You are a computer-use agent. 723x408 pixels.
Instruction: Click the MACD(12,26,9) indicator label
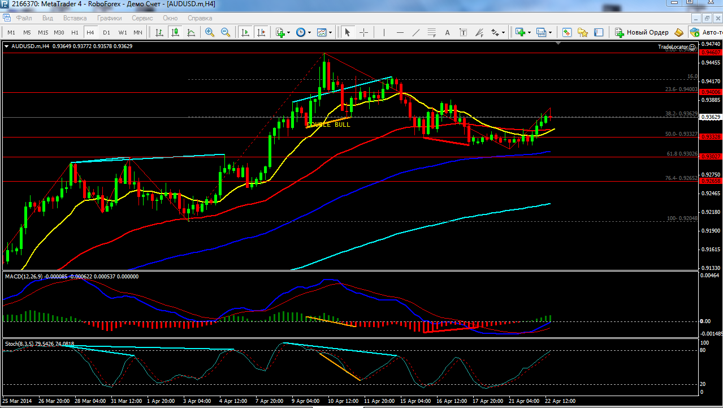(x=72, y=276)
